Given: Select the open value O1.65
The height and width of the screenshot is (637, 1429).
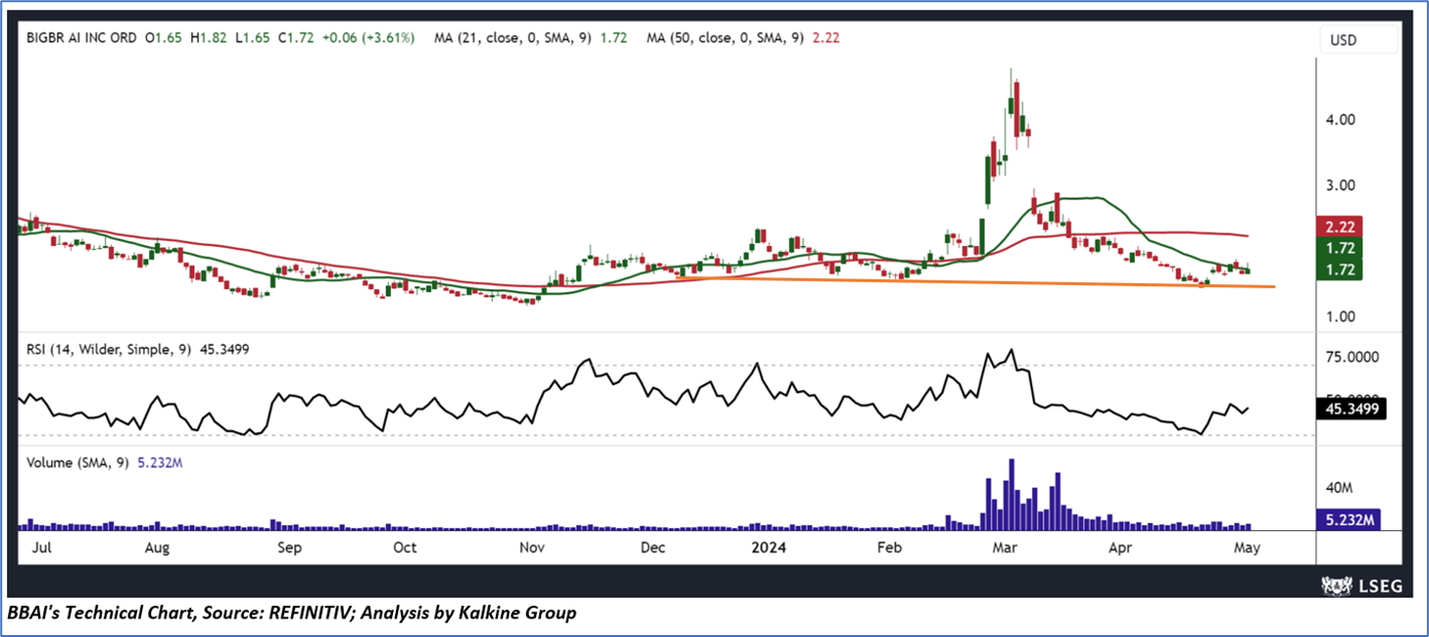Looking at the screenshot, I should [165, 38].
